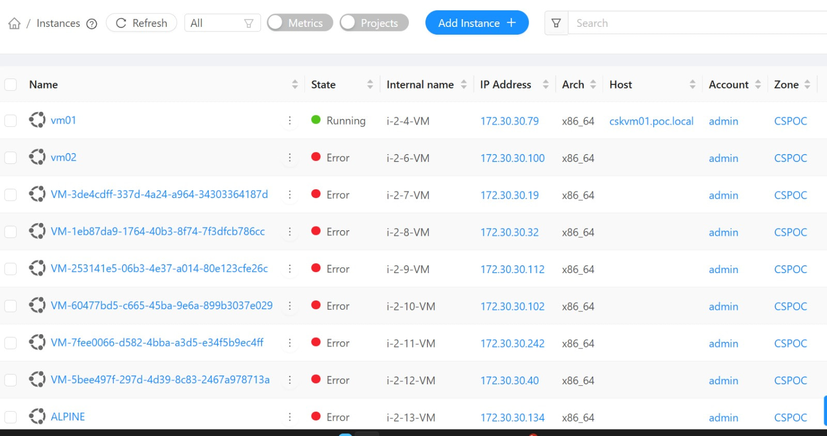Open vm02 row actions menu dots

click(289, 158)
